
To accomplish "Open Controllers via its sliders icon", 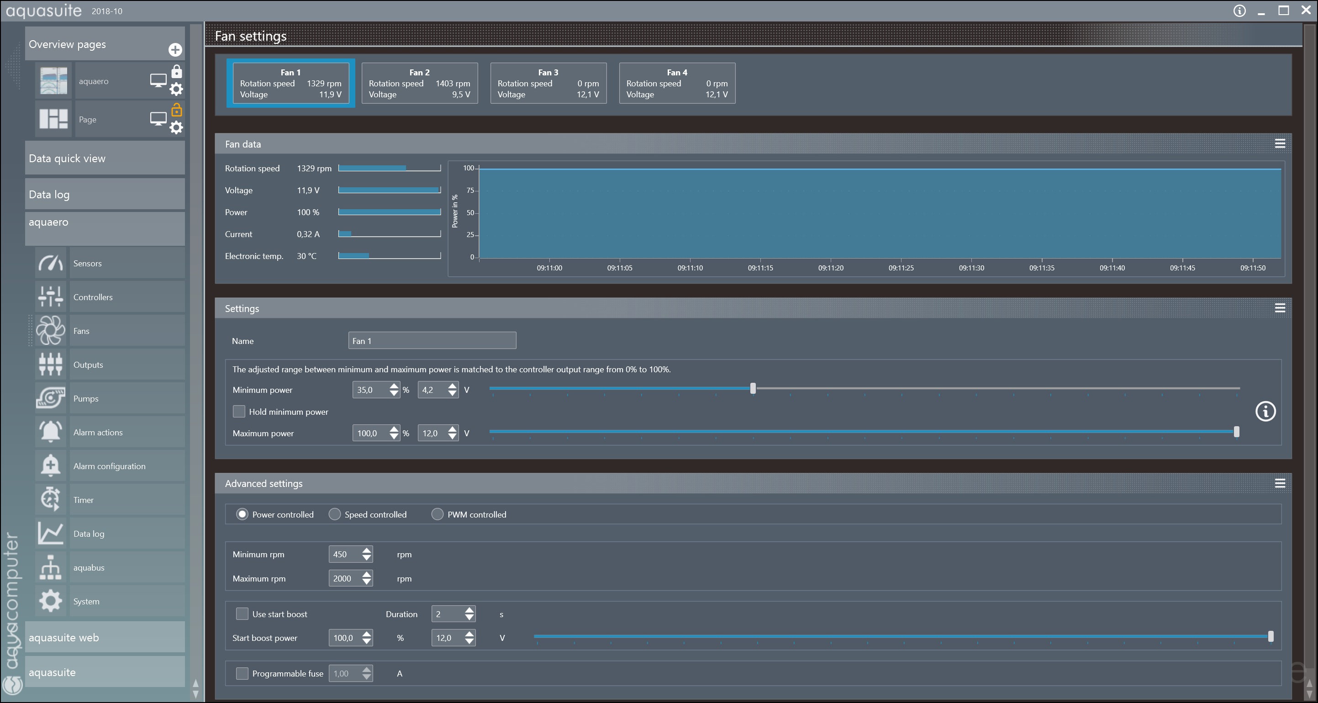I will 51,297.
